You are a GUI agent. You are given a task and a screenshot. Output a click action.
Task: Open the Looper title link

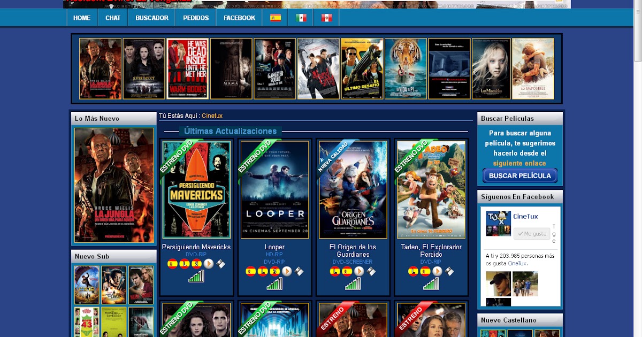[x=274, y=247]
